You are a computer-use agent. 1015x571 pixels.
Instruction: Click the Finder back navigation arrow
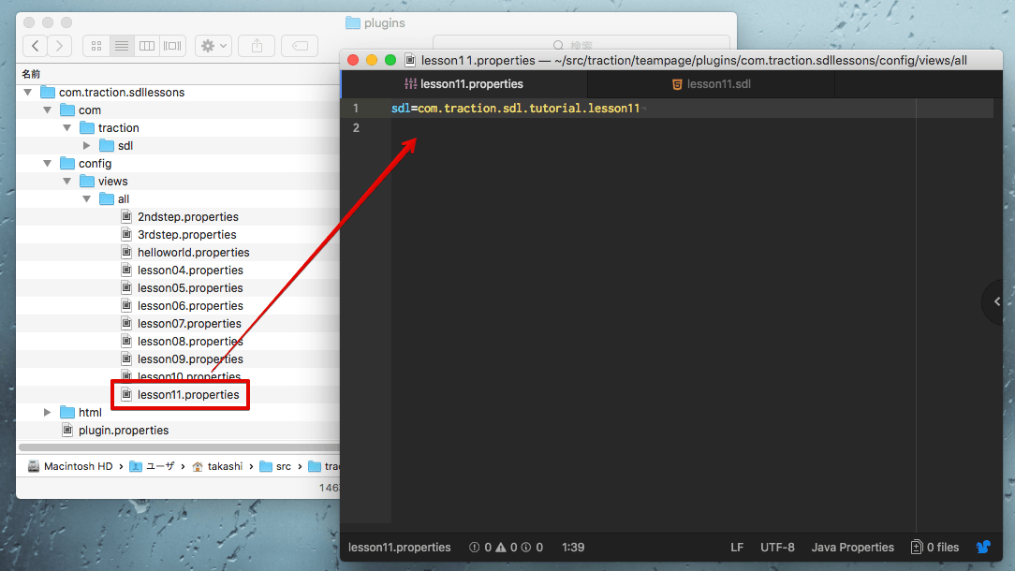click(x=36, y=46)
